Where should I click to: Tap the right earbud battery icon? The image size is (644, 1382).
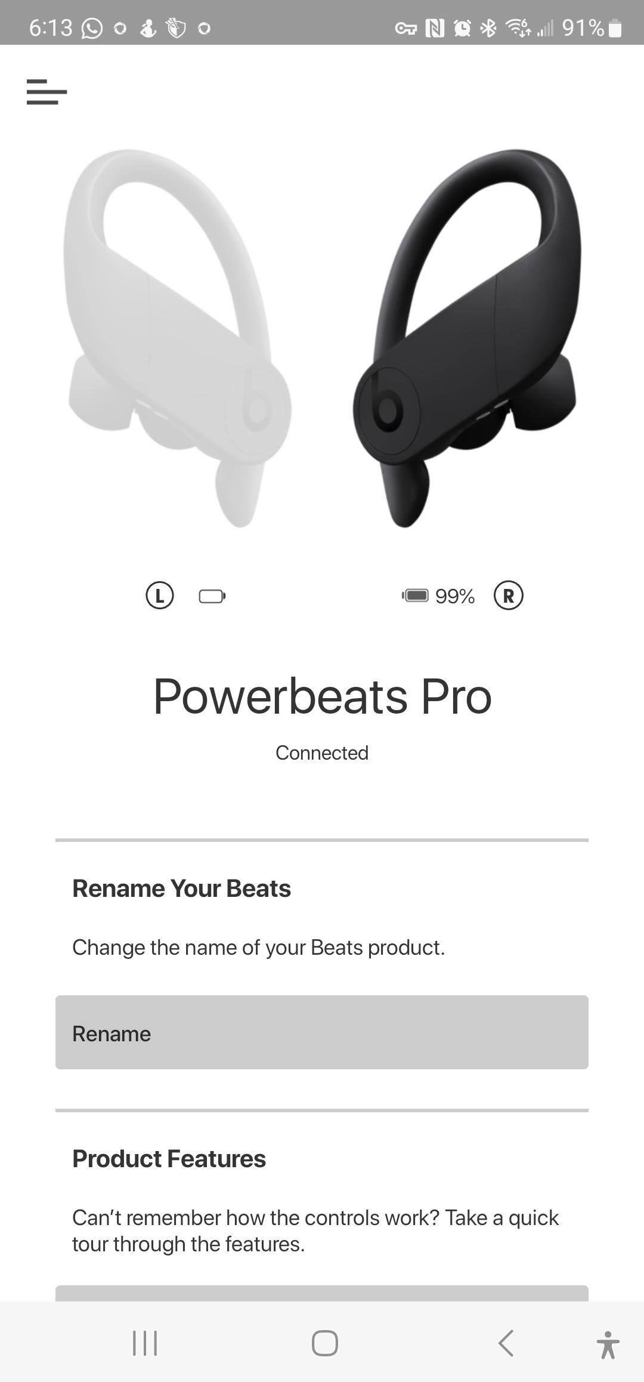pos(415,596)
